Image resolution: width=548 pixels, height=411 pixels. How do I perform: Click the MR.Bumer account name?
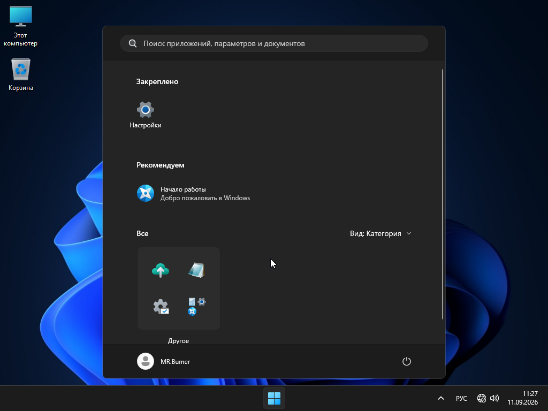pos(175,362)
